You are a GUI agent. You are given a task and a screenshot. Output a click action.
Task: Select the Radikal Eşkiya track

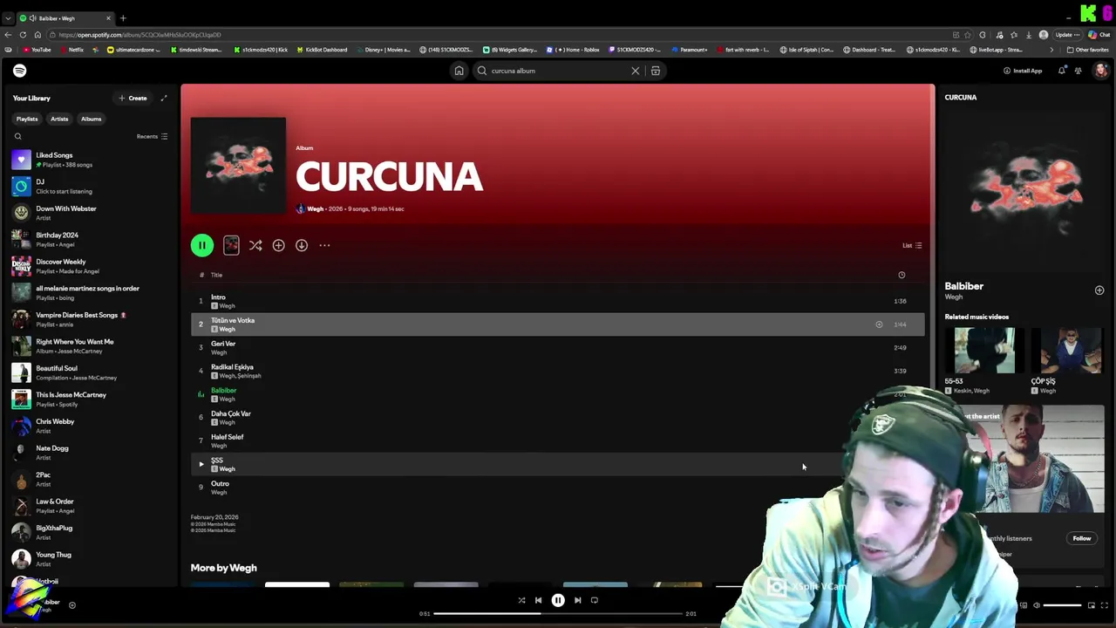click(x=557, y=371)
